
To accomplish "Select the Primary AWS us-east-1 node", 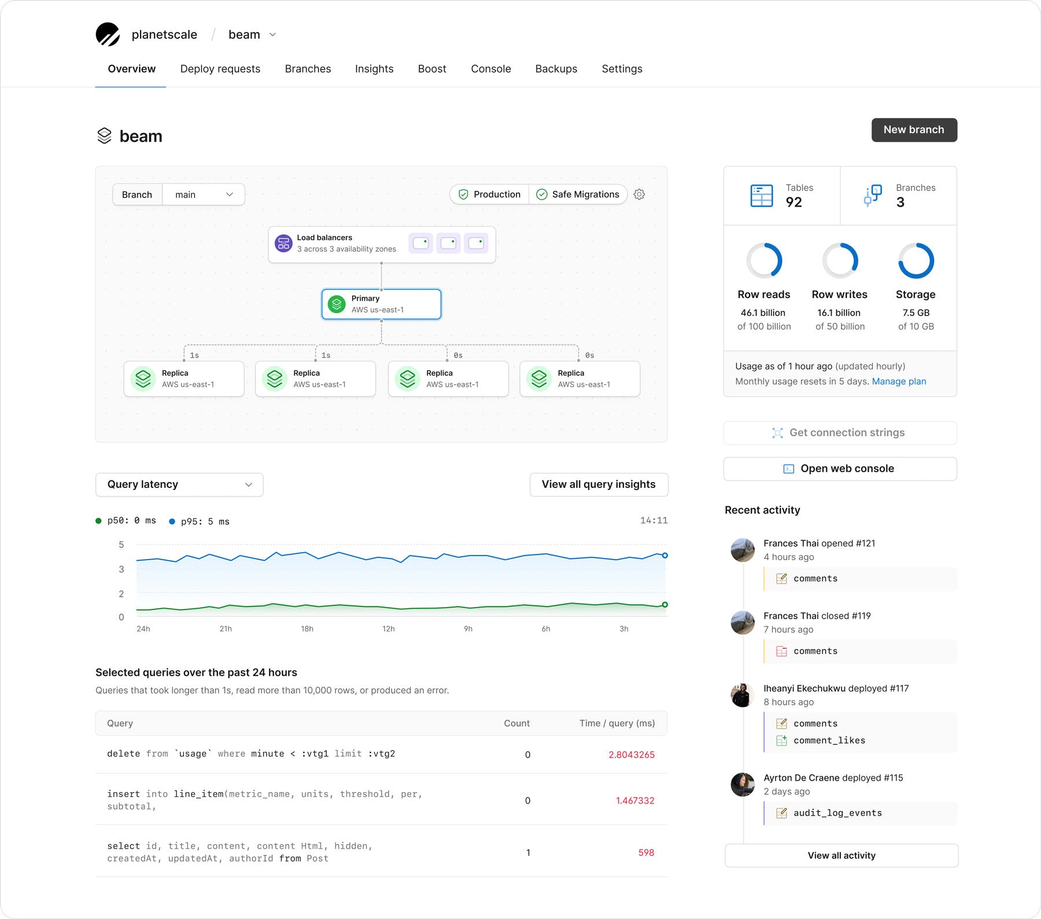I will tap(381, 304).
